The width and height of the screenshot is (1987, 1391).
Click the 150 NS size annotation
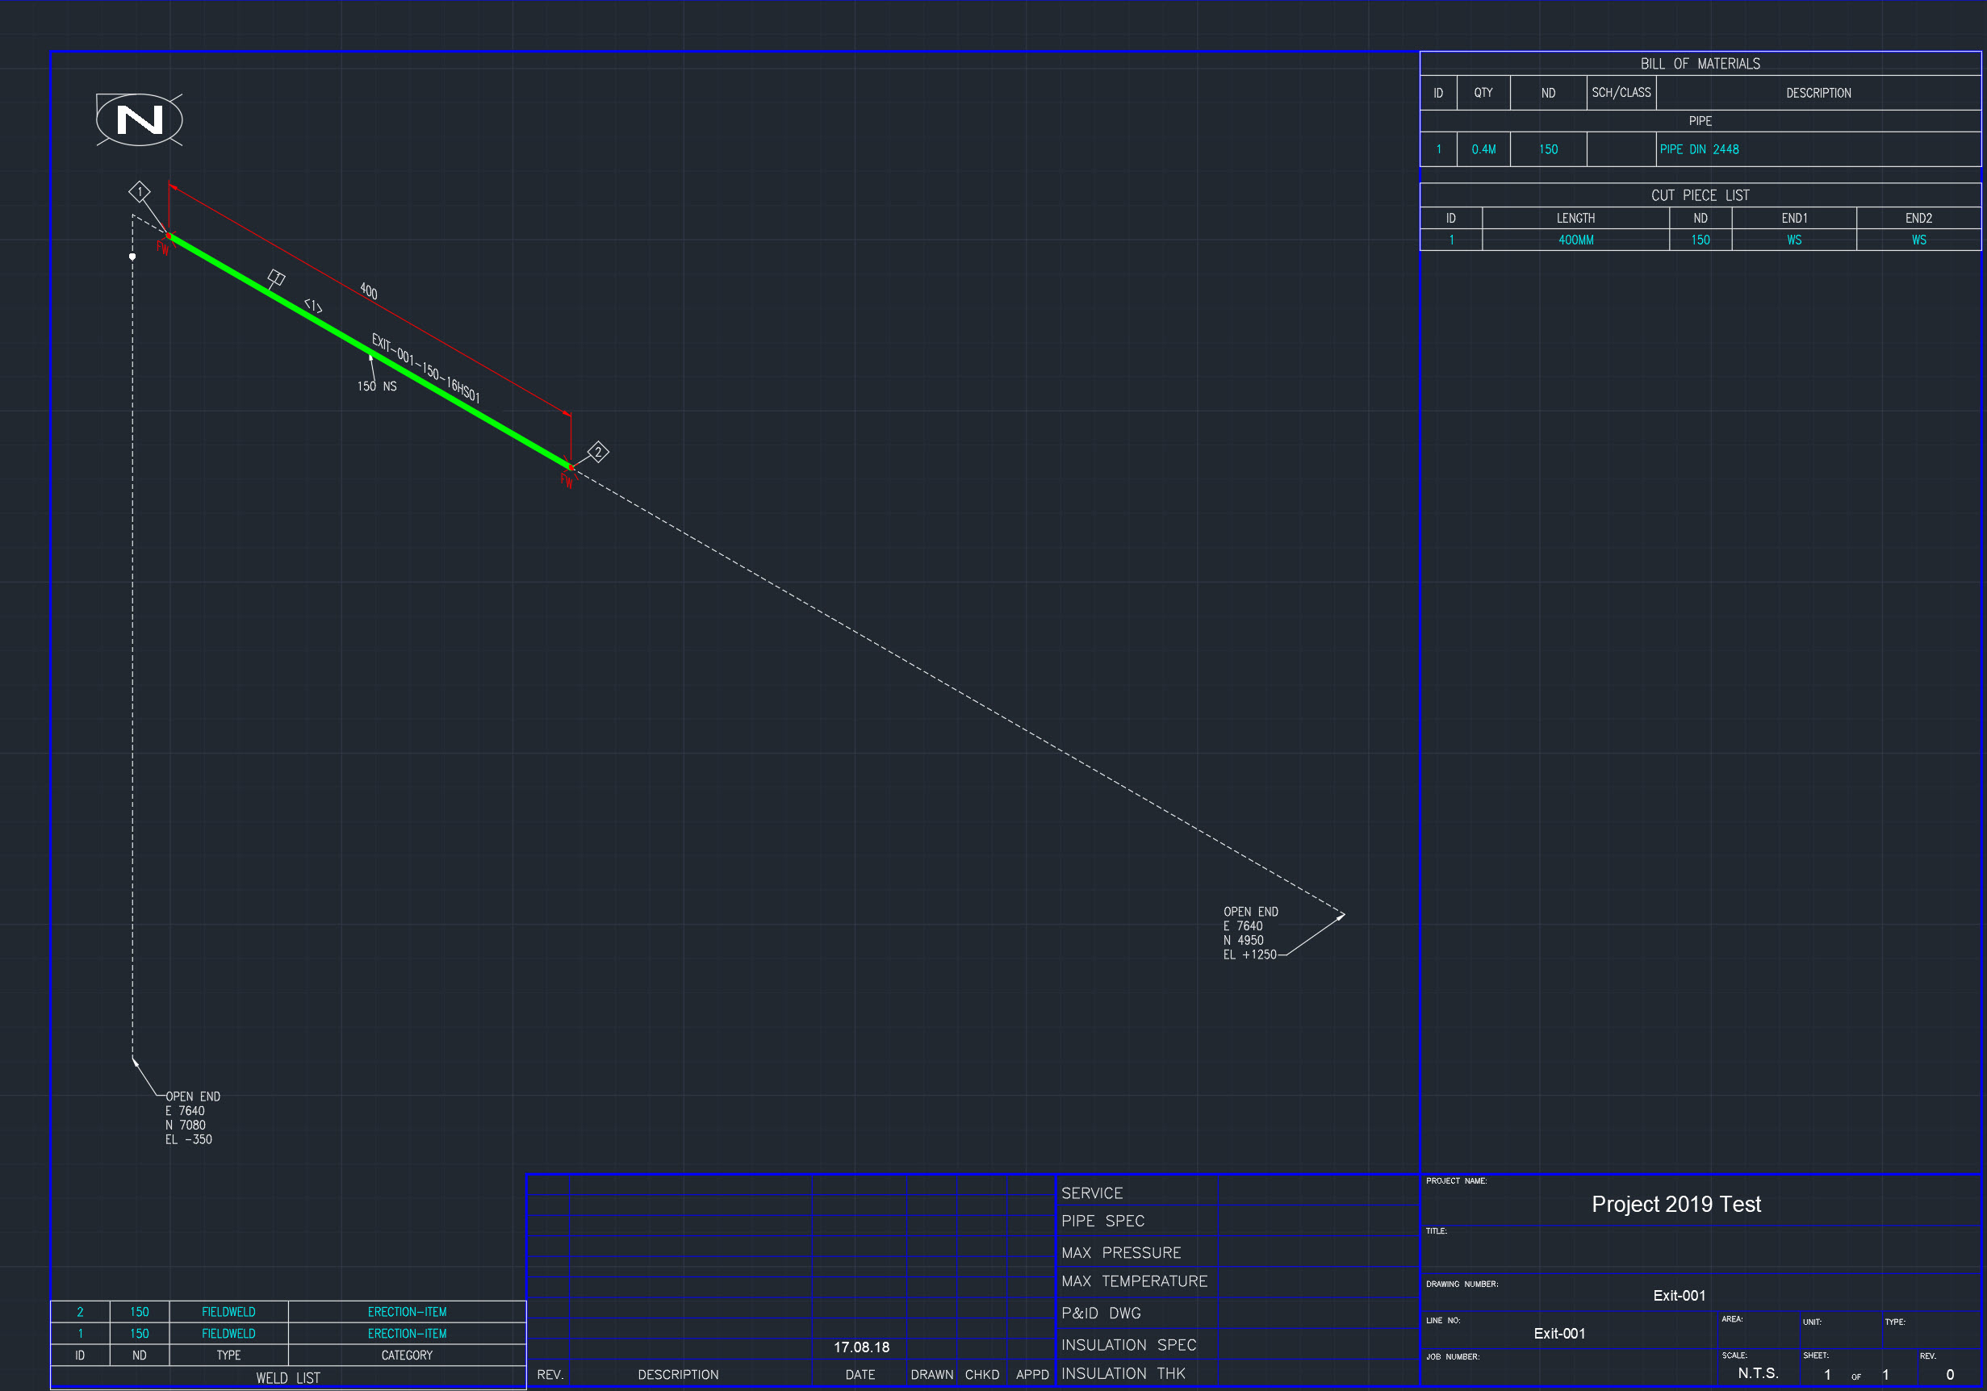tap(376, 386)
